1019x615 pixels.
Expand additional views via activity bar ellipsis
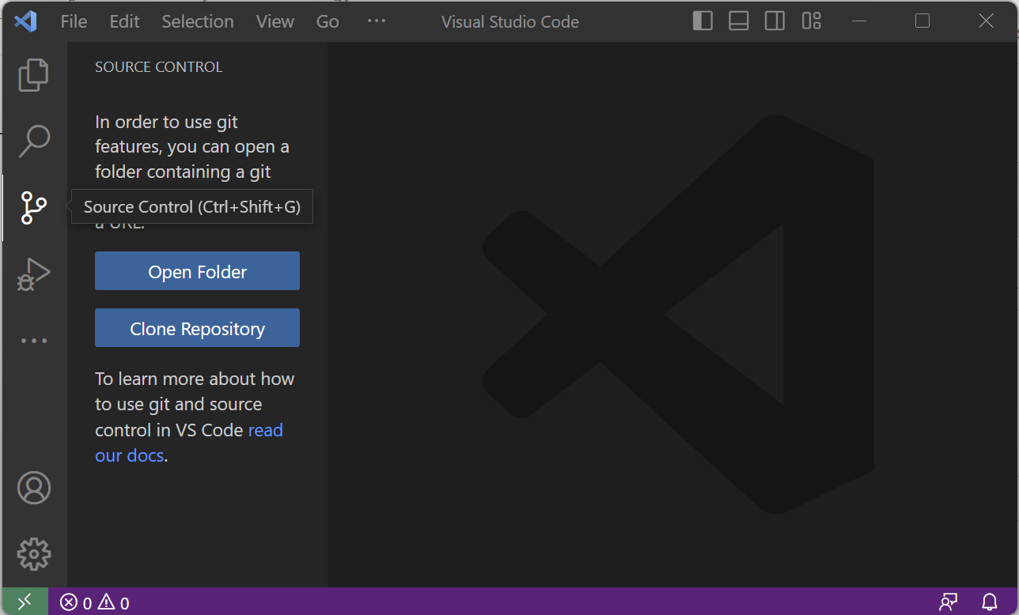pos(33,341)
